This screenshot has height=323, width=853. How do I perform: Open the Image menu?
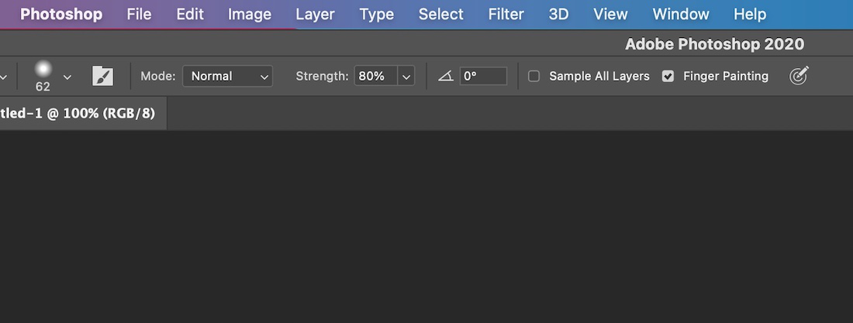(250, 14)
